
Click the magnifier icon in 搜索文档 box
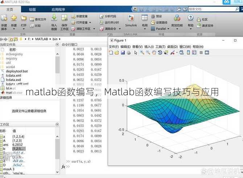[237, 9]
